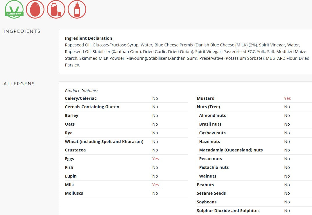Screen dimensions: 312x215
Task: Select the Product Contains italic text
Action: (81, 91)
